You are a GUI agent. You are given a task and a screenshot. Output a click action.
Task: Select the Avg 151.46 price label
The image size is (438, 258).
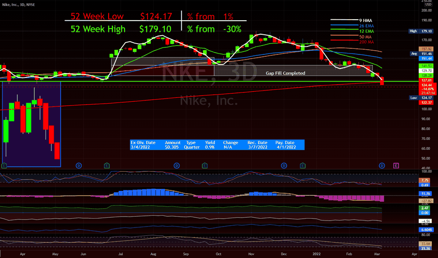coord(421,53)
